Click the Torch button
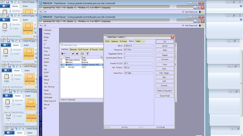This screenshot has width=243, height=136. coord(165,64)
